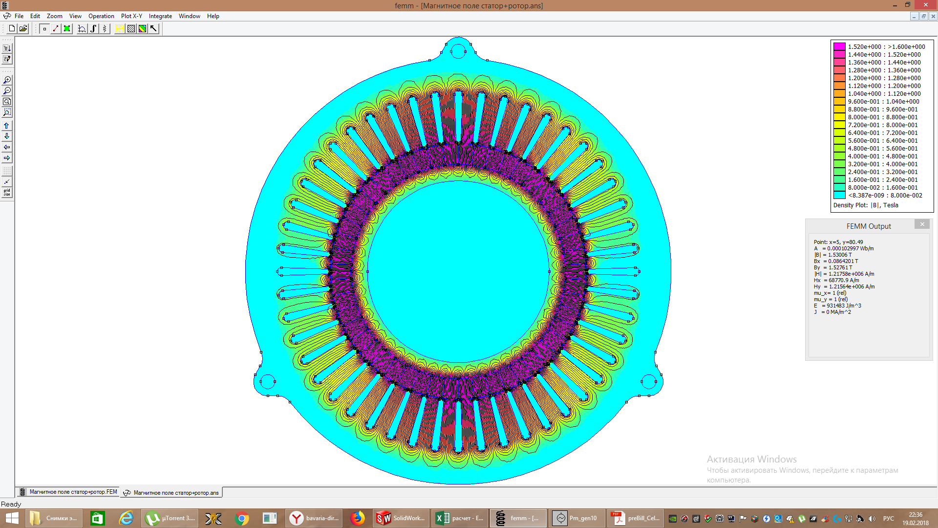Close the FEMM Output panel
This screenshot has height=528, width=938.
click(922, 224)
